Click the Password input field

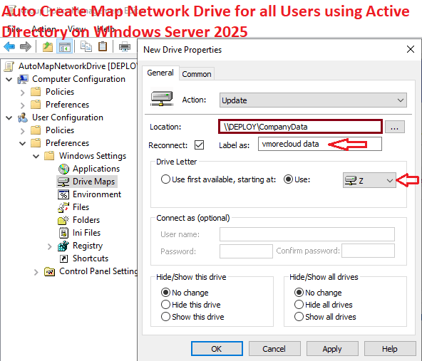[246, 251]
